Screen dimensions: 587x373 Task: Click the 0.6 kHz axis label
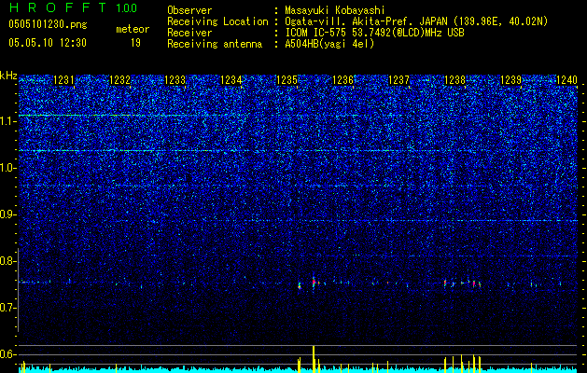pos(7,354)
